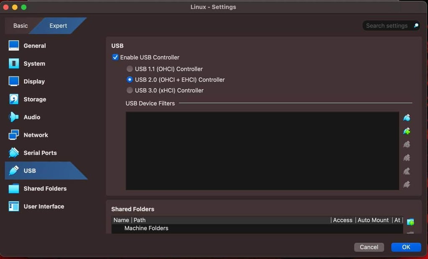This screenshot has width=428, height=259.
Task: Select the USB section in sidebar
Action: [46, 170]
